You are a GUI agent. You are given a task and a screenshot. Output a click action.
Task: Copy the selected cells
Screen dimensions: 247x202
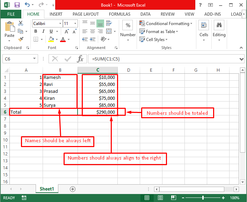coord(21,31)
